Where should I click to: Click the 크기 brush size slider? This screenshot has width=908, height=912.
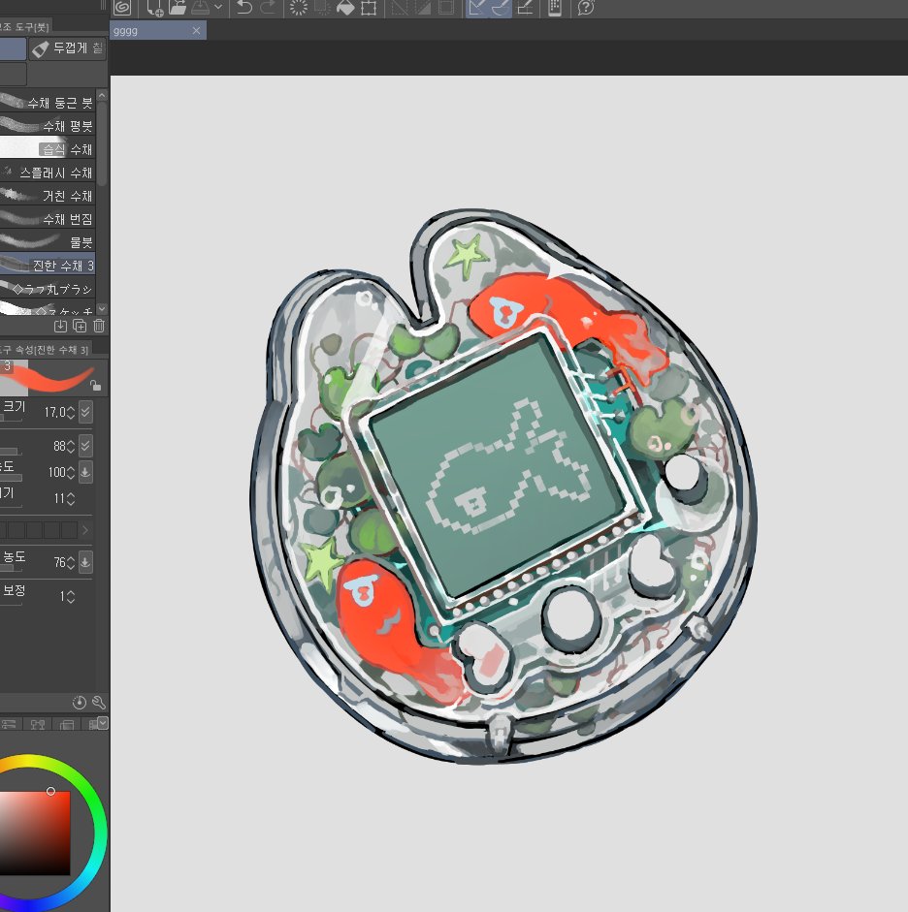click(11, 418)
